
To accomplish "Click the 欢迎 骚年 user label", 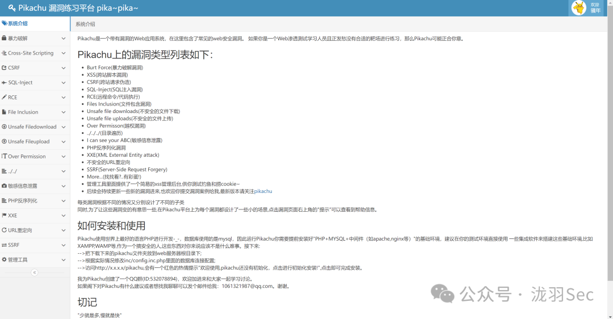I will [595, 8].
